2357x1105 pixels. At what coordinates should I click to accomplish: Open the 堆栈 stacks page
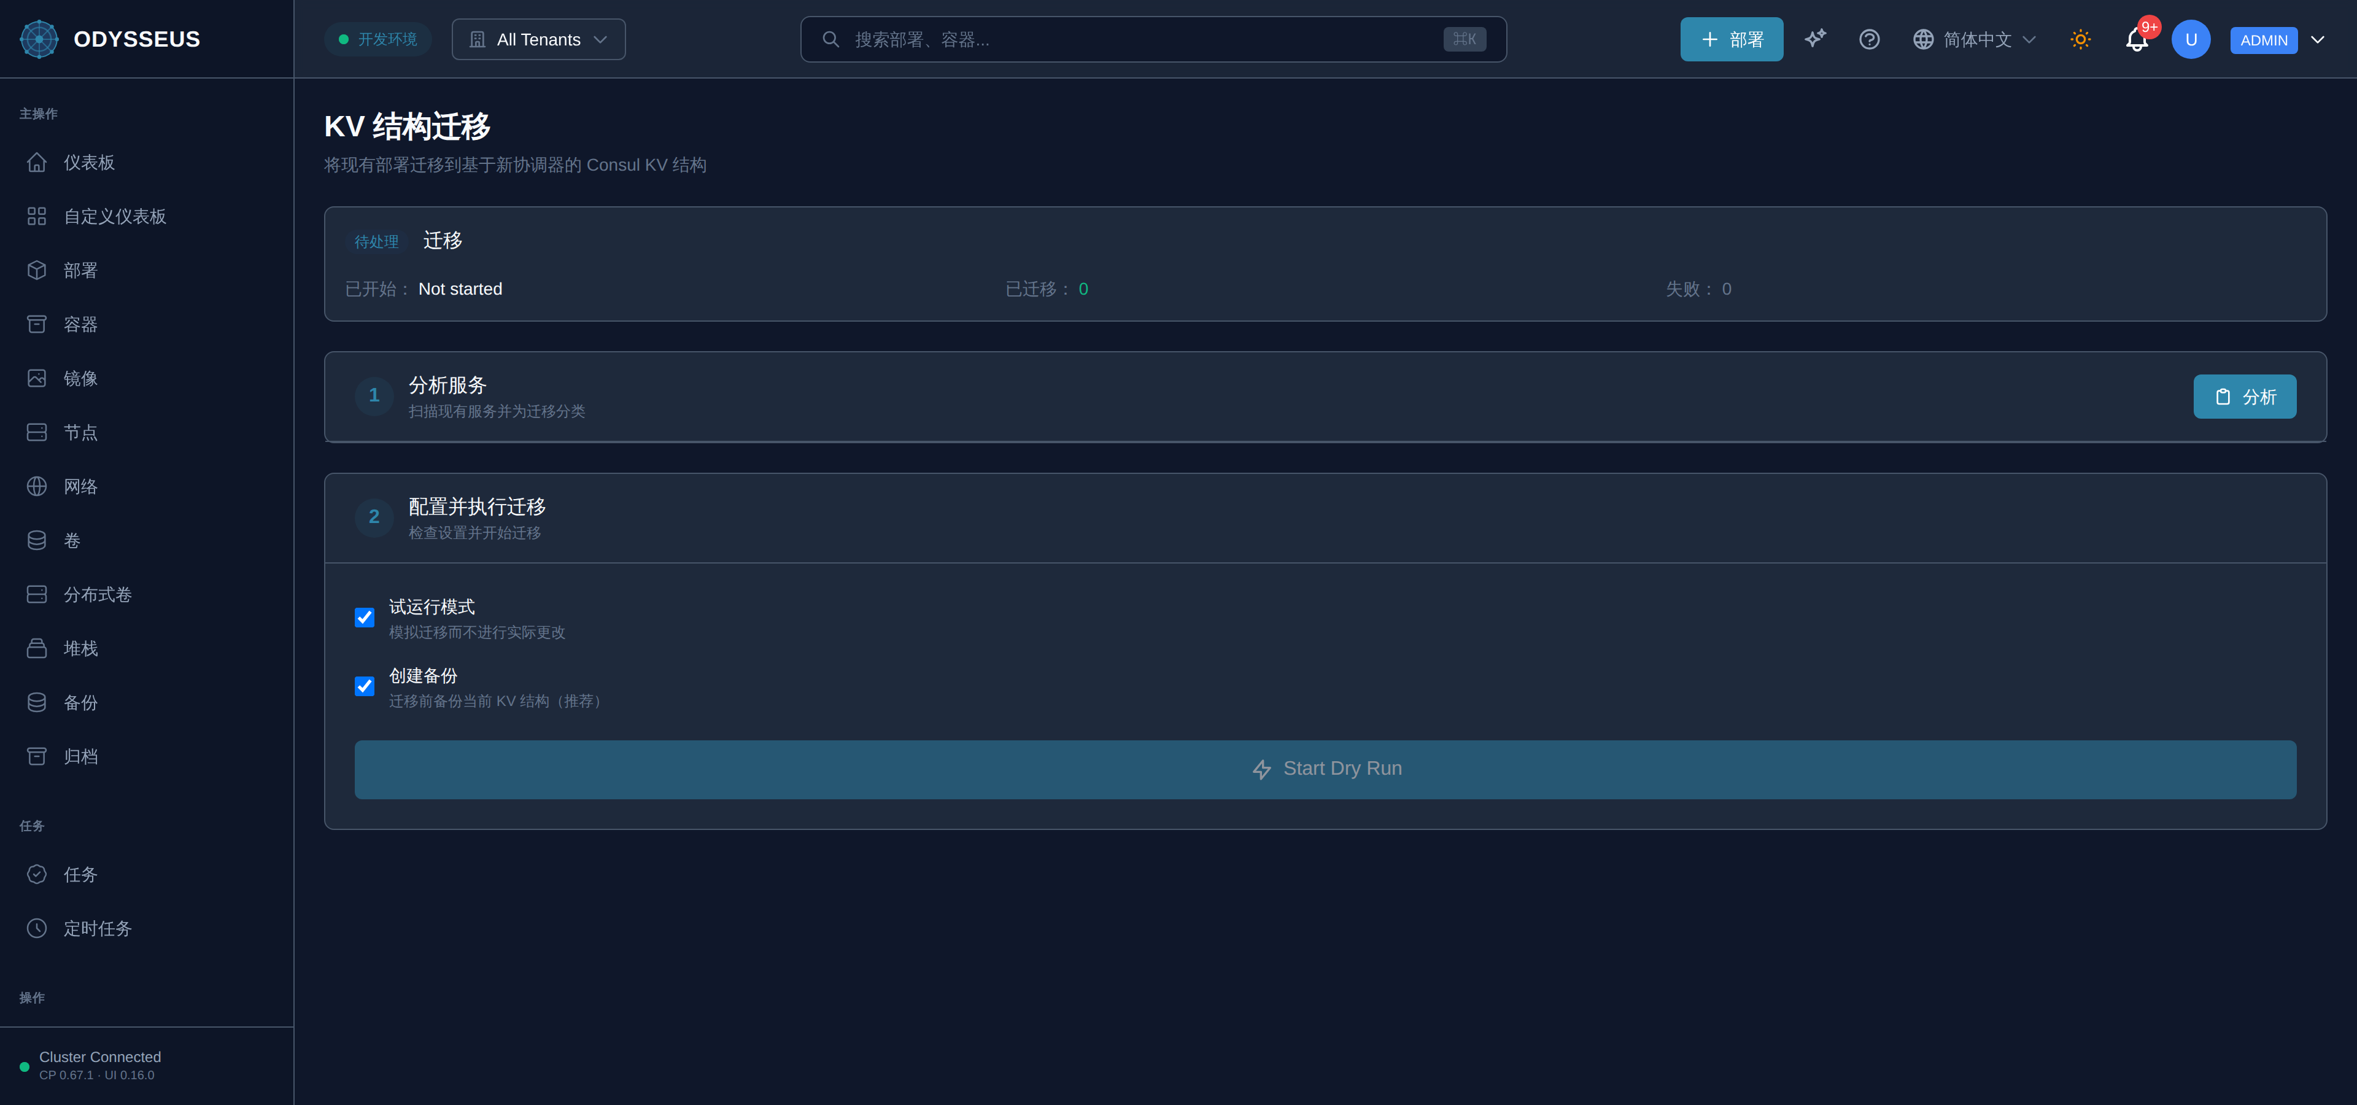[147, 648]
